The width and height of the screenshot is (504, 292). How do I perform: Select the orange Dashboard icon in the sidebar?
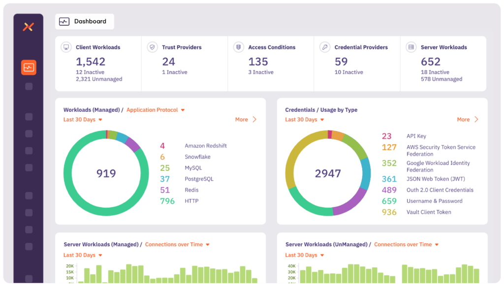(x=28, y=67)
